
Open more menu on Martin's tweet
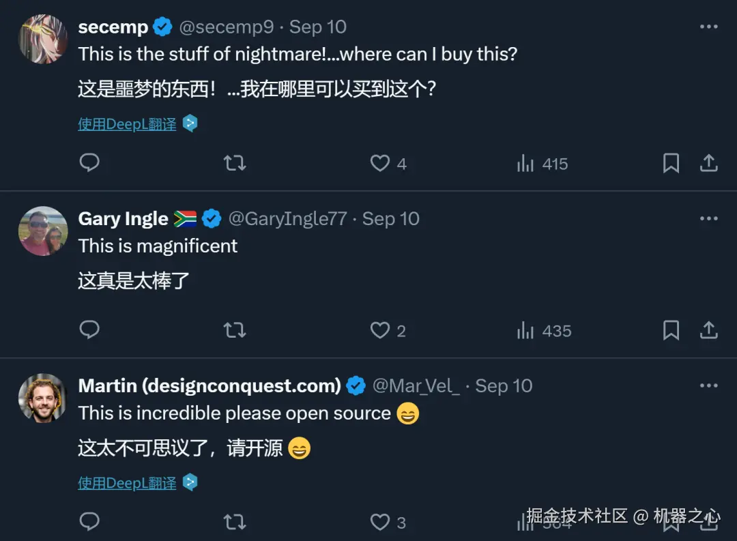pyautogui.click(x=708, y=386)
